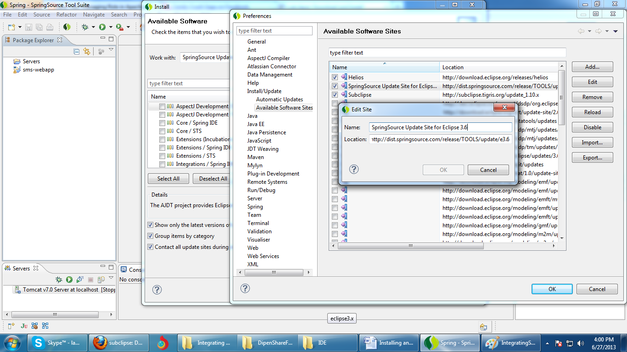
Task: Click the Publish to server icon in Servers view
Action: (101, 280)
